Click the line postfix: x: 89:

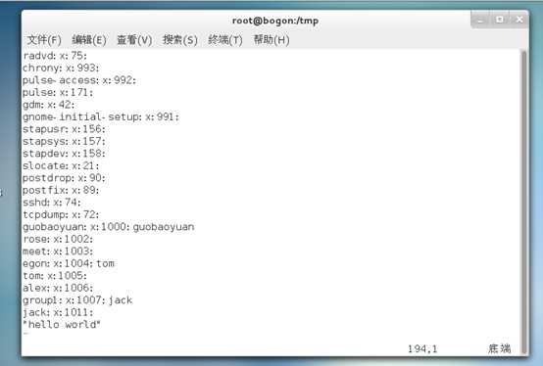point(61,190)
